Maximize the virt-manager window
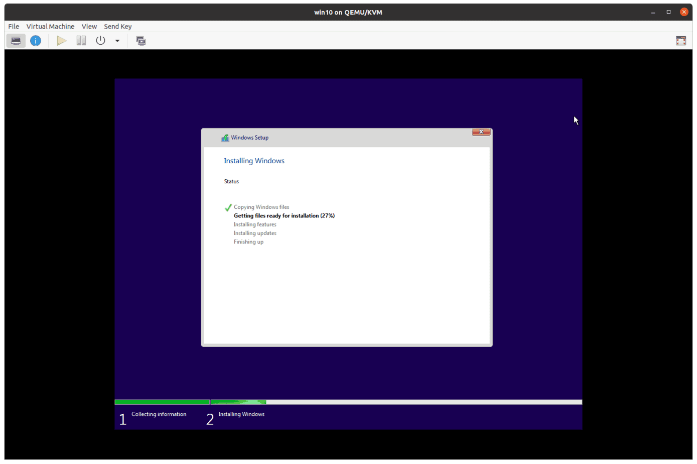 tap(668, 12)
